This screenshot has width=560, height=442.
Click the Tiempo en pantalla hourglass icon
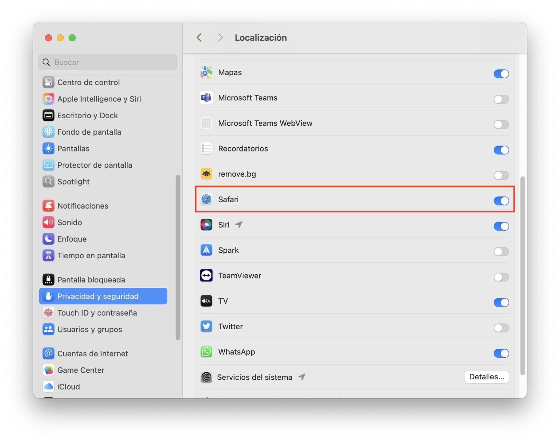(48, 255)
